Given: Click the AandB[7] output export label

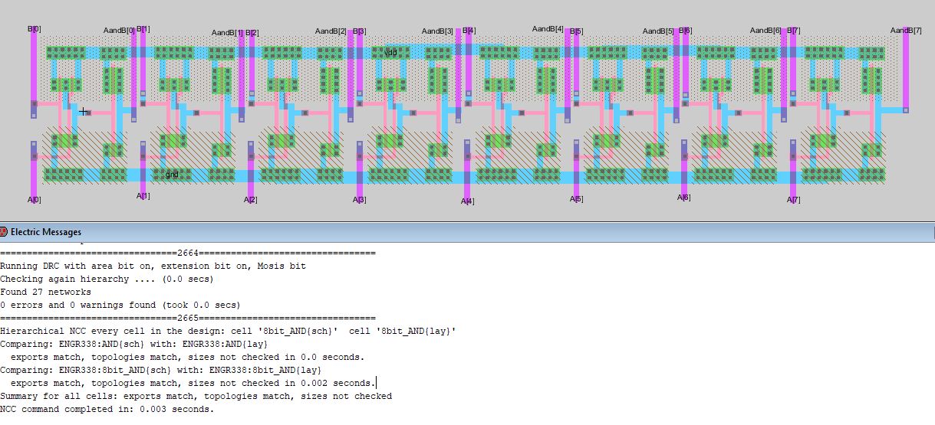Looking at the screenshot, I should click(x=906, y=30).
